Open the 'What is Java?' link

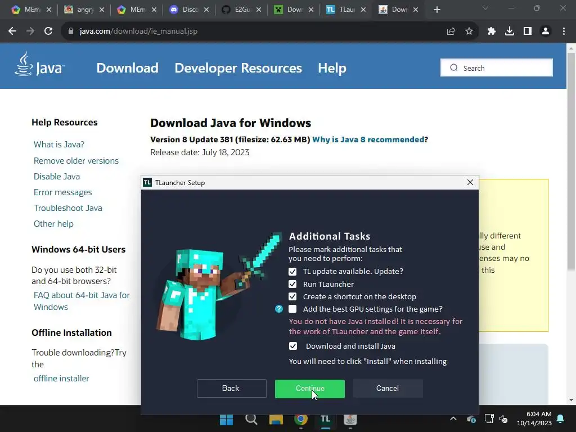point(58,145)
